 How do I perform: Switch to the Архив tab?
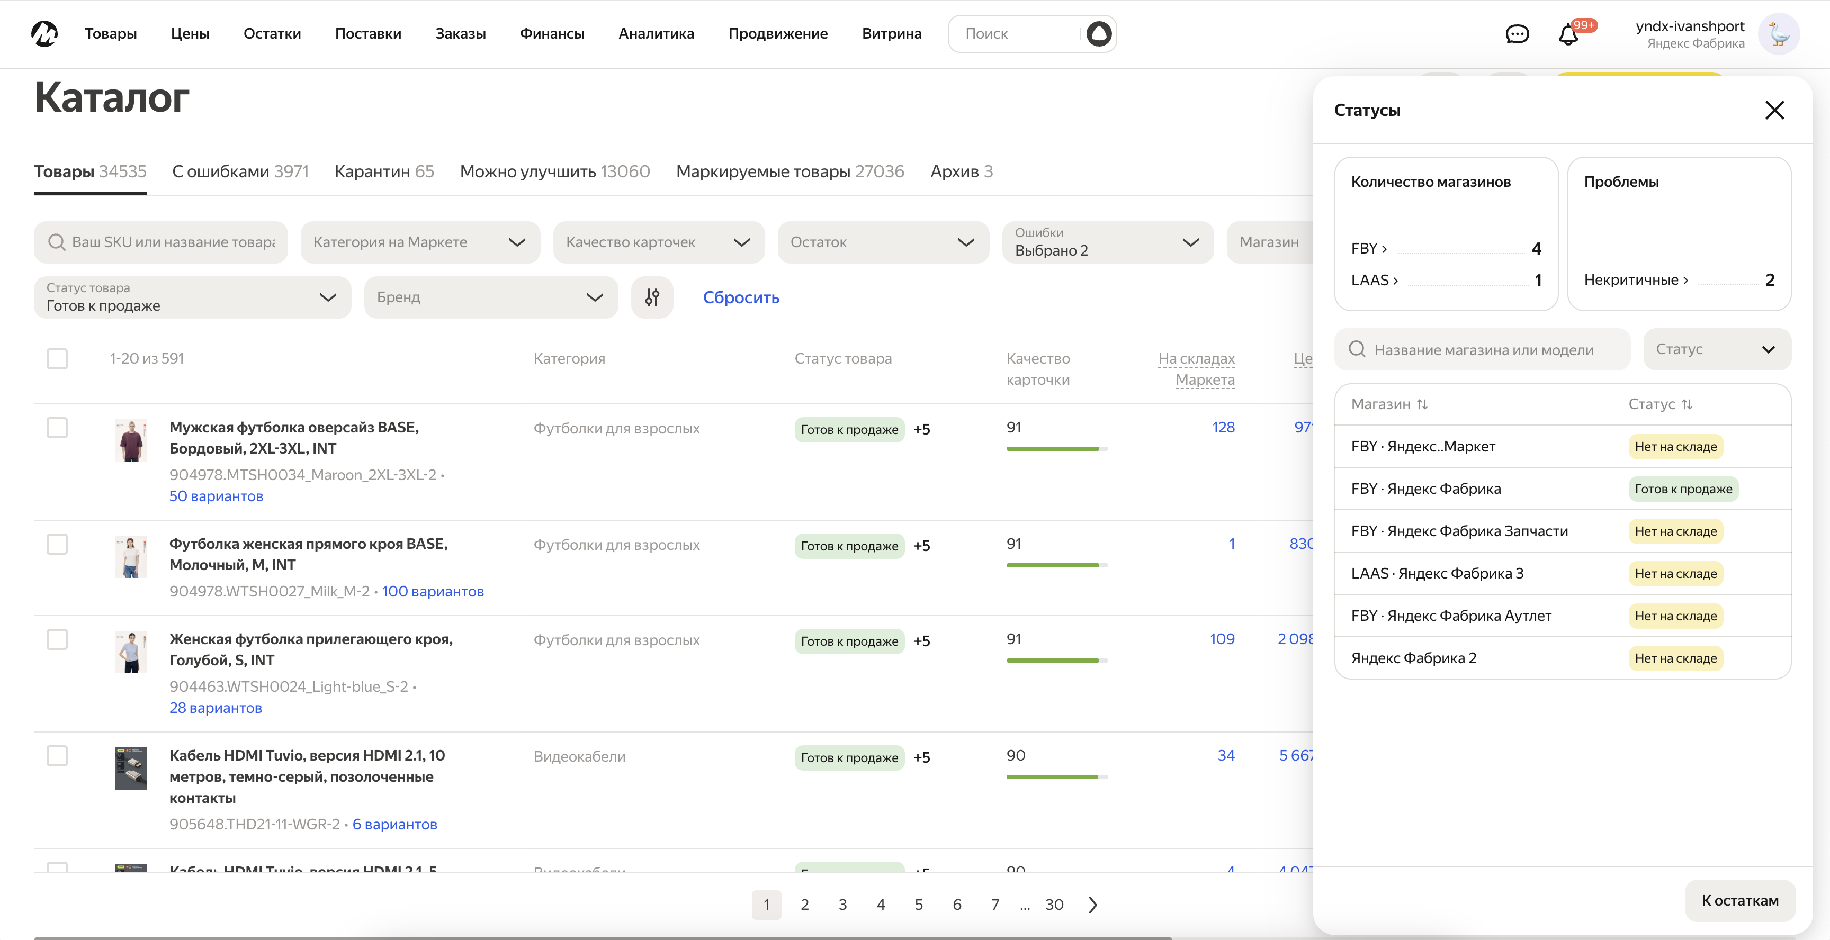(x=961, y=171)
